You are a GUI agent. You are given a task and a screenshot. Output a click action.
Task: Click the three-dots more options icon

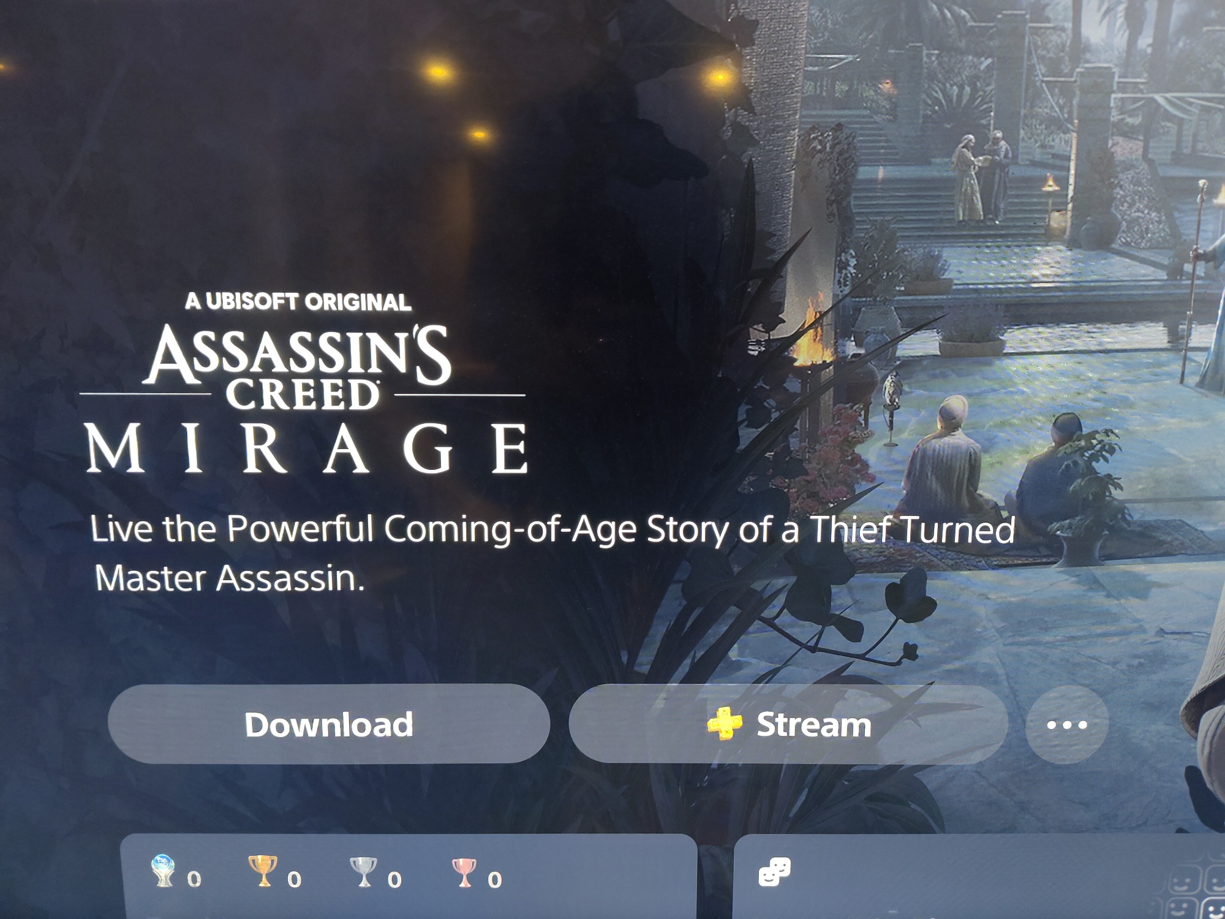[x=1066, y=725]
